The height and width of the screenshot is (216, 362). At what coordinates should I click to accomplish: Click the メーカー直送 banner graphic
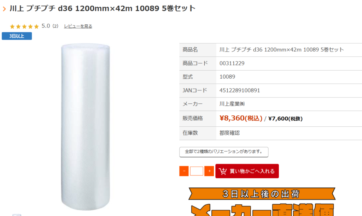pyautogui.click(x=263, y=210)
